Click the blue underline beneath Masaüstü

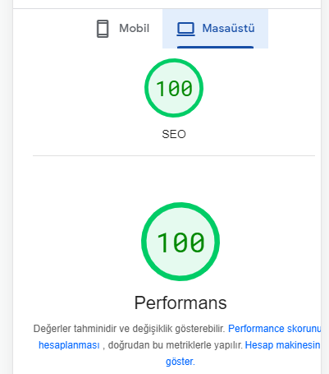[x=215, y=47]
